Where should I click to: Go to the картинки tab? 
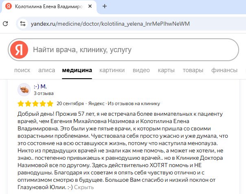[x=112, y=70]
